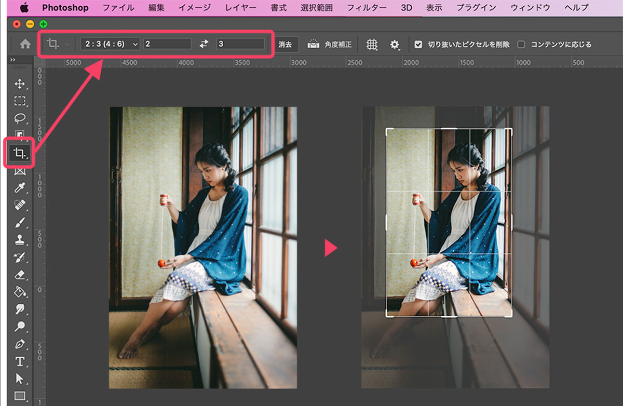
Task: Enable the コンテンツに応じる checkbox
Action: [x=521, y=45]
